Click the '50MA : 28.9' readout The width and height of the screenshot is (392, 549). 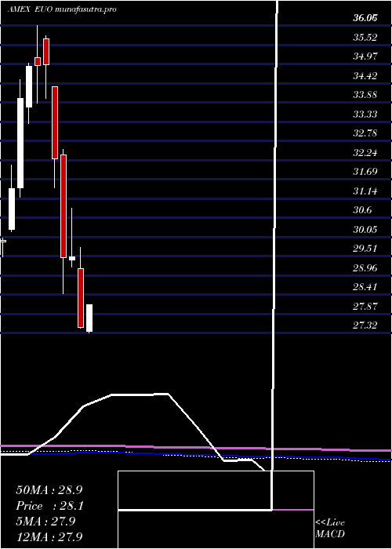point(49,490)
